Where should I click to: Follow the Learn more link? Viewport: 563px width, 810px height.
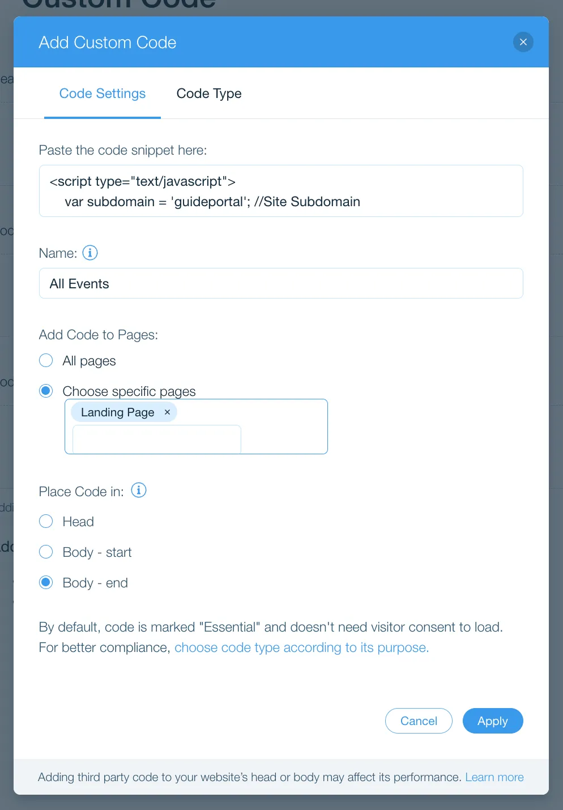(494, 777)
